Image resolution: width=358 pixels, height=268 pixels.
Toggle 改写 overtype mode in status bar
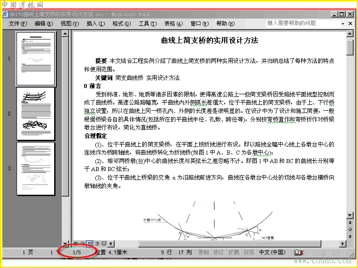pos(249,252)
